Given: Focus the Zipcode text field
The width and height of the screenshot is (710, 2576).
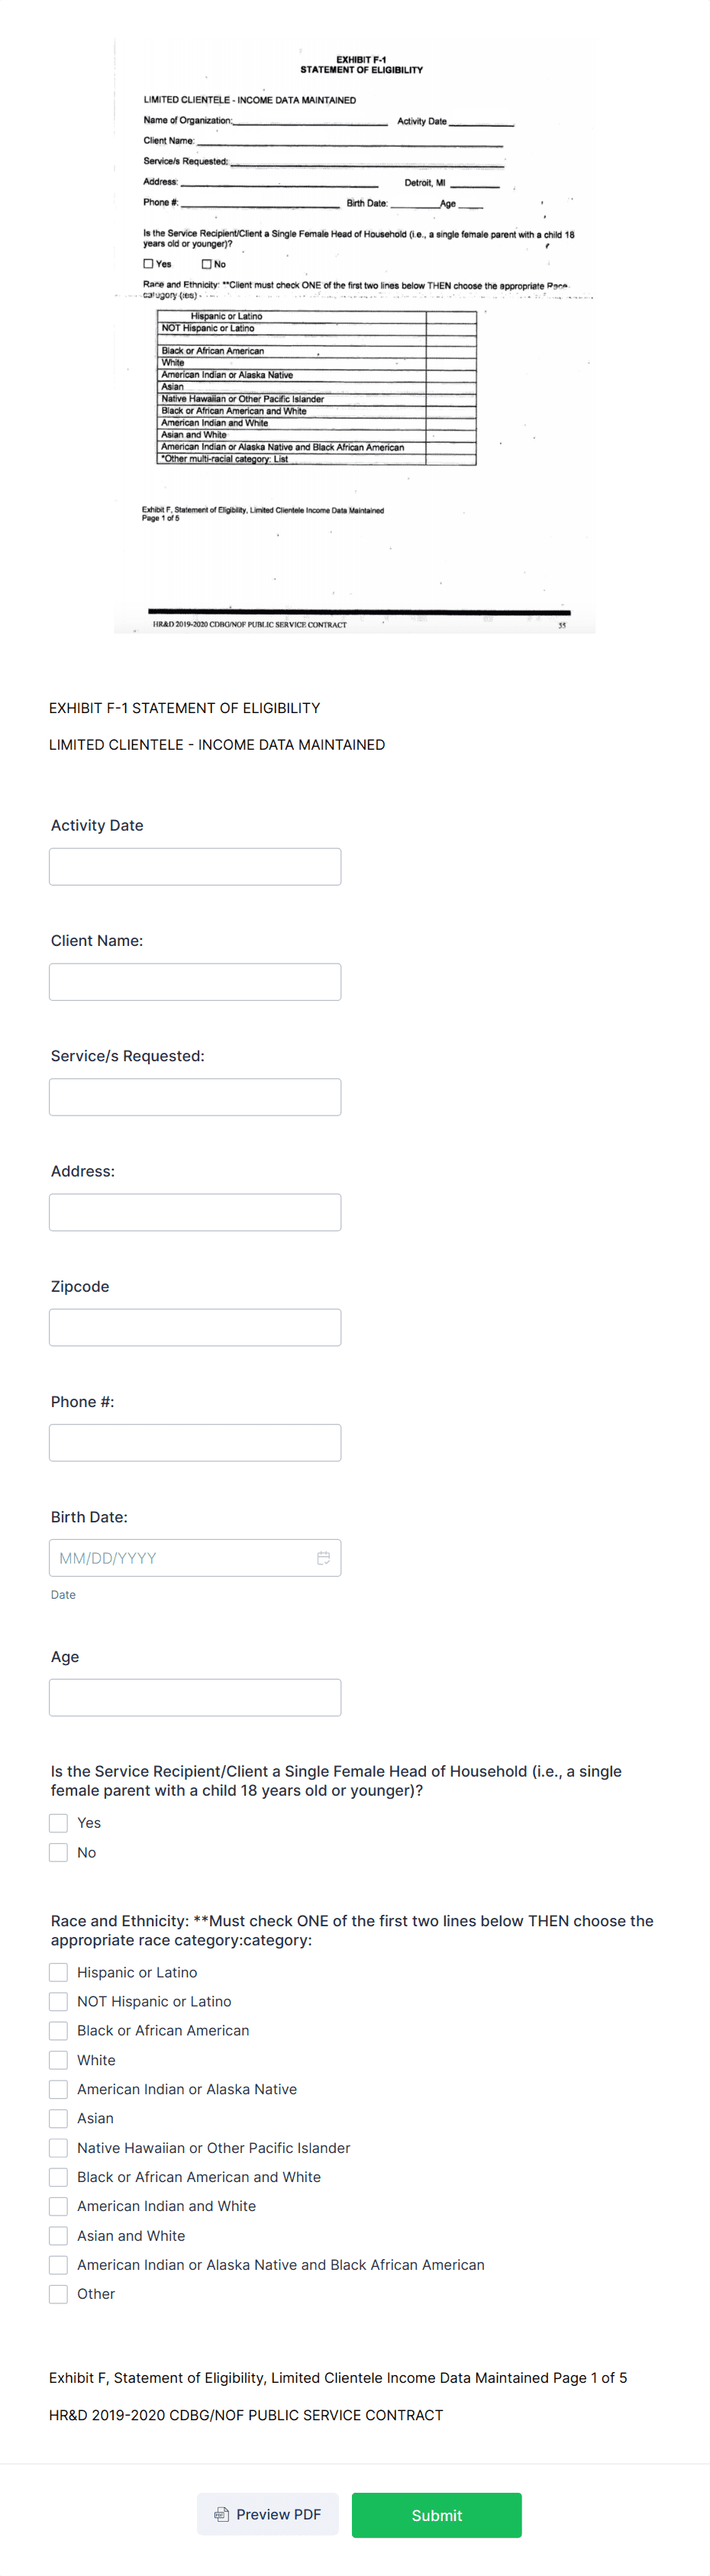Looking at the screenshot, I should coord(194,1327).
